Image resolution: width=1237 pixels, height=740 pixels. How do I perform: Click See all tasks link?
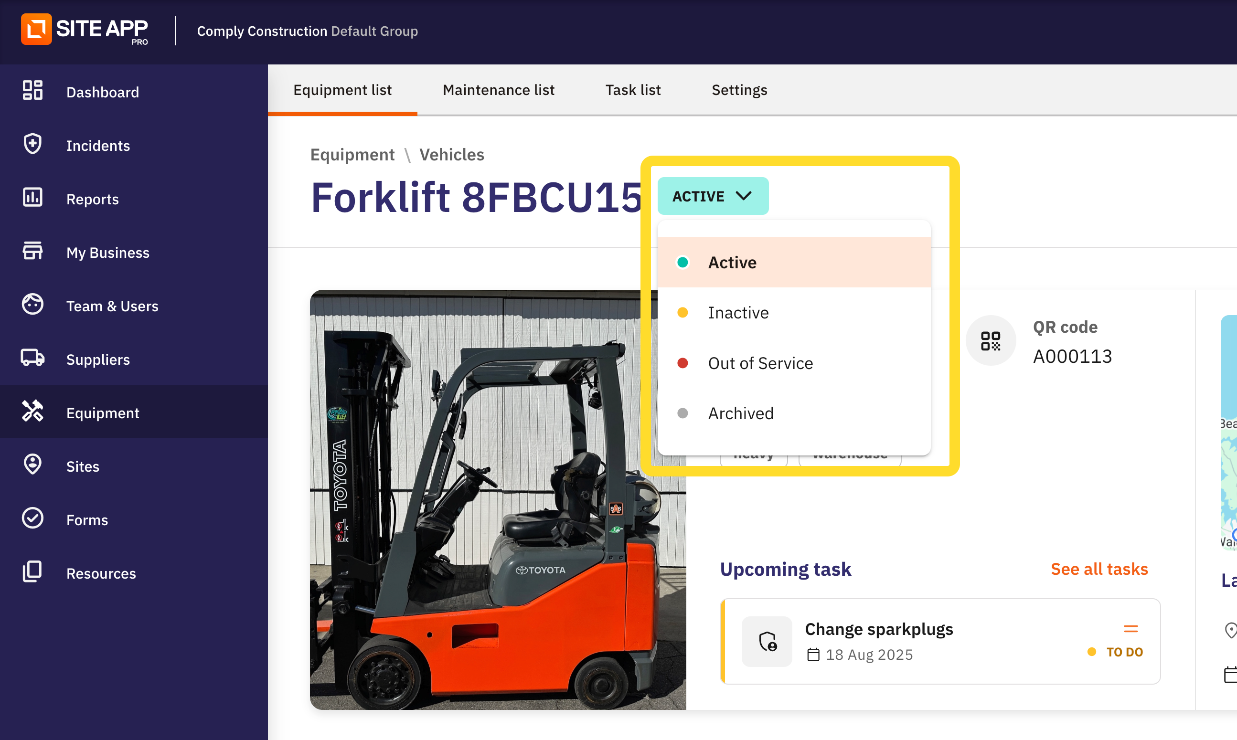click(1099, 569)
